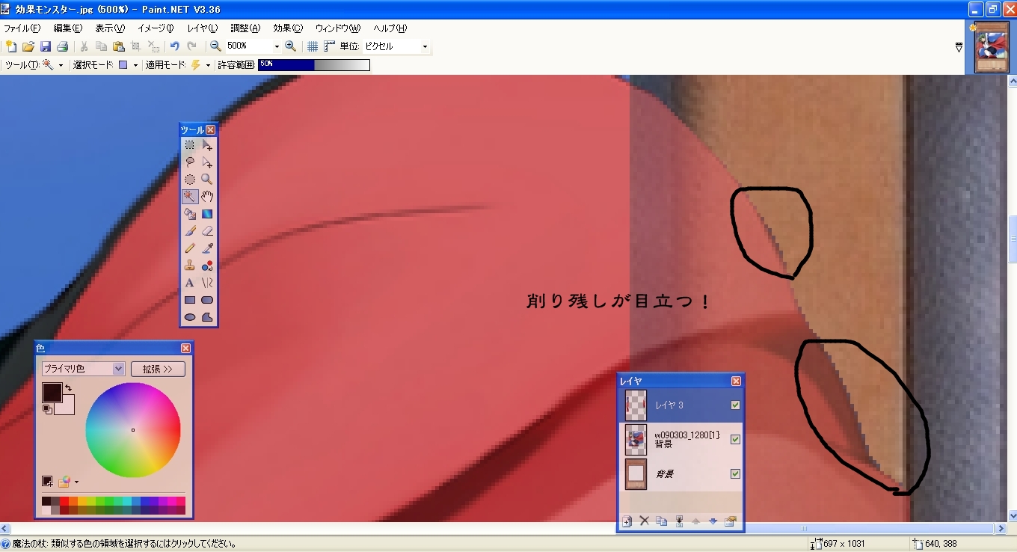The height and width of the screenshot is (552, 1017).
Task: Toggle visibility checkbox of bottom 背景 layer
Action: pyautogui.click(x=735, y=473)
